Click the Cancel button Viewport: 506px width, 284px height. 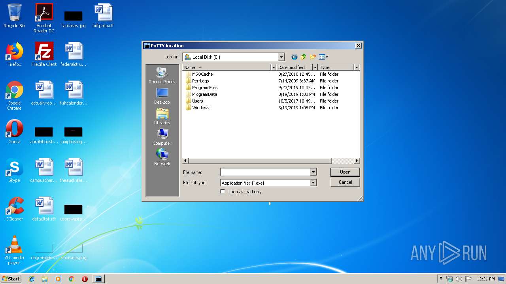pos(345,182)
